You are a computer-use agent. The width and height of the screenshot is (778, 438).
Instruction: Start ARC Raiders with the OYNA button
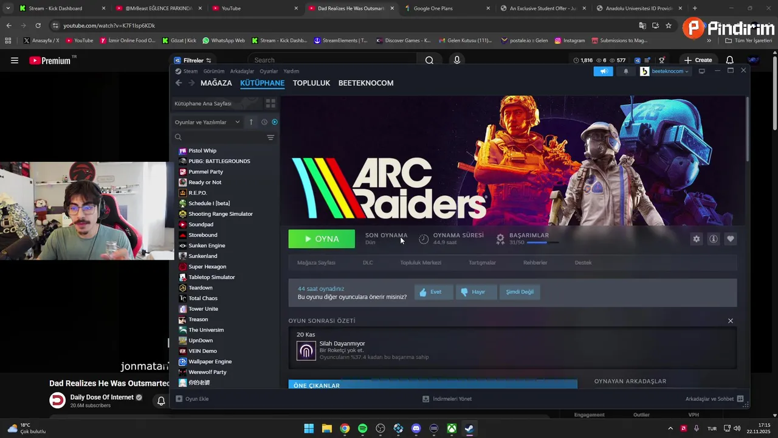click(322, 239)
